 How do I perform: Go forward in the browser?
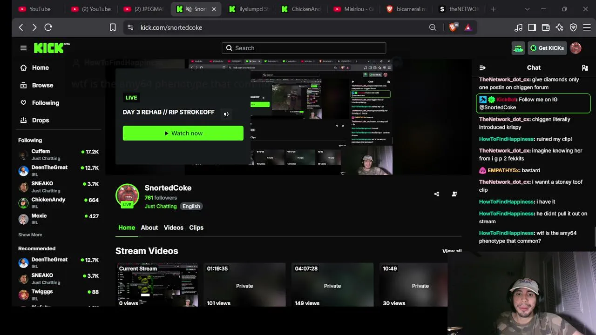click(34, 27)
